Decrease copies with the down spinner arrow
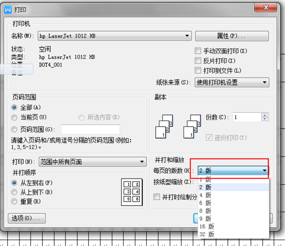The width and height of the screenshot is (285, 246). [x=265, y=119]
